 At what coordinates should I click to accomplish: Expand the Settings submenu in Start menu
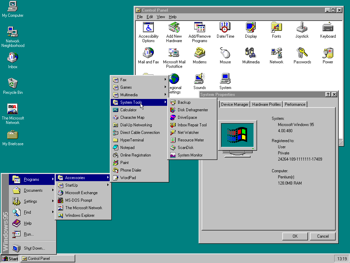pos(30,201)
